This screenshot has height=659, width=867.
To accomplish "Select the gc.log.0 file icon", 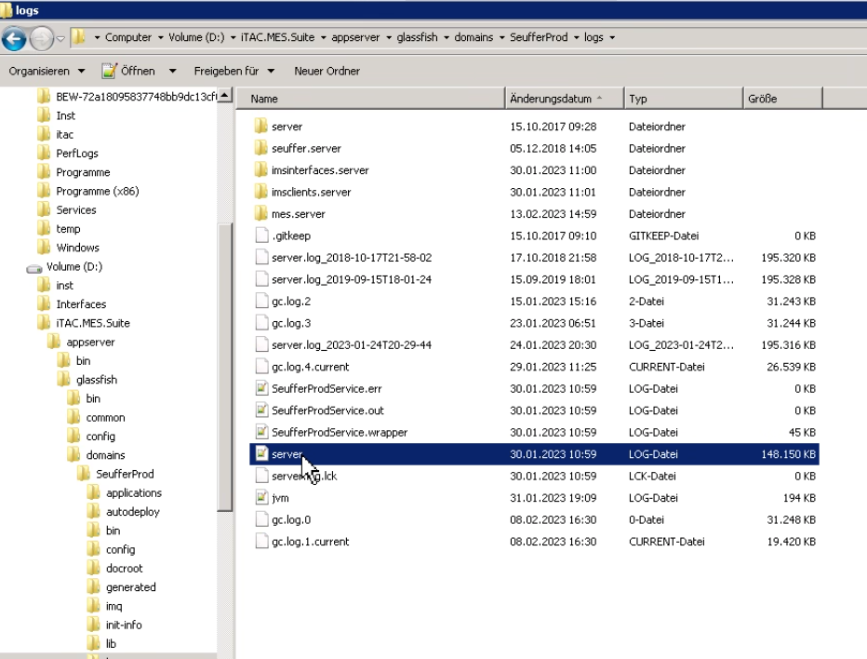I will [x=261, y=519].
